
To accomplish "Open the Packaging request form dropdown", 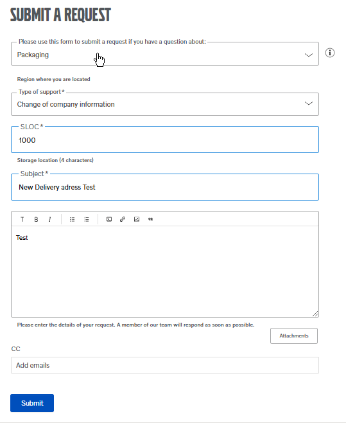I will click(165, 54).
